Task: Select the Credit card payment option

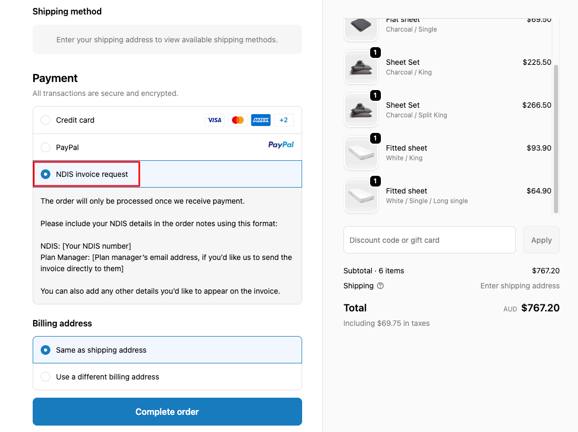Action: (46, 120)
